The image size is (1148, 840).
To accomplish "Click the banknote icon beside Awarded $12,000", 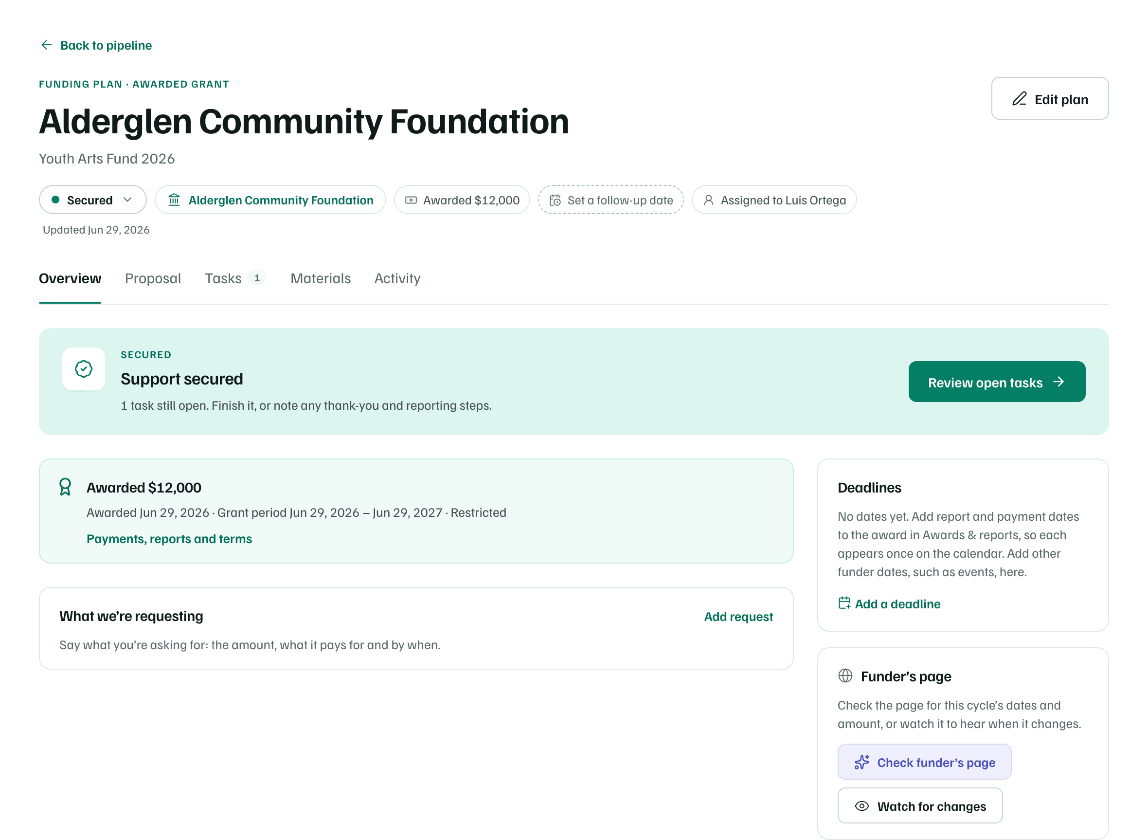I will pos(411,200).
